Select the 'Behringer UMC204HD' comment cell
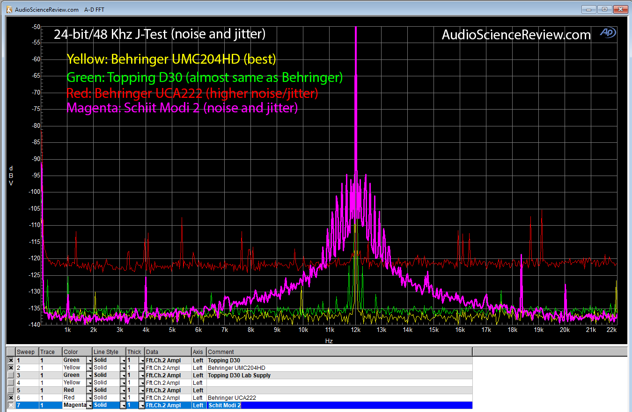The width and height of the screenshot is (632, 412). click(339, 368)
